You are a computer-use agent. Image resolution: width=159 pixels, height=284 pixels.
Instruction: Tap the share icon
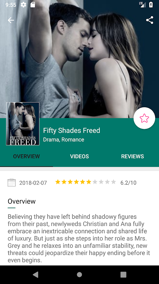(x=149, y=20)
